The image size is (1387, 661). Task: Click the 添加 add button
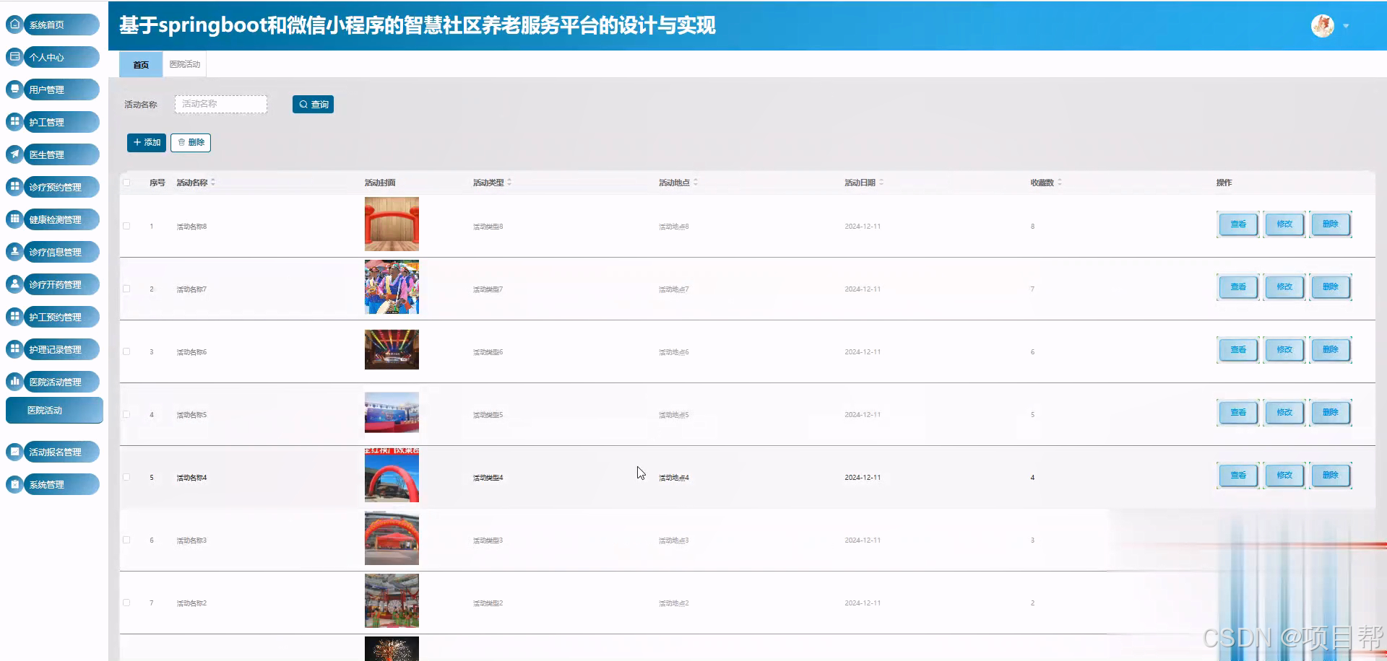coord(147,143)
